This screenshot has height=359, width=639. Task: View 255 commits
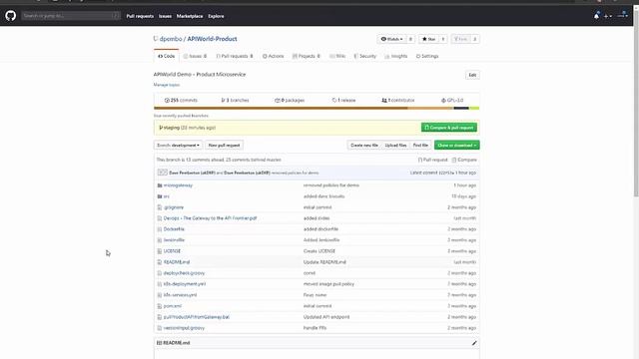point(181,100)
